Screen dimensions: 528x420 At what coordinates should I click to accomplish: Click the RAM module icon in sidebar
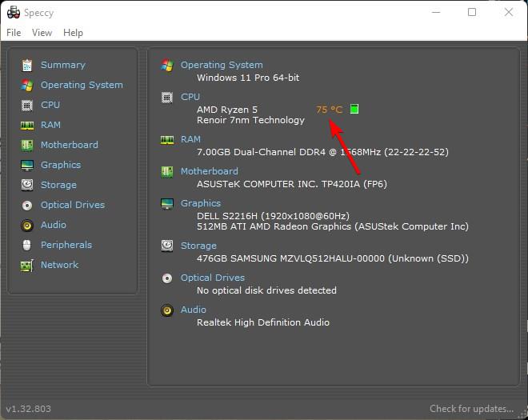pyautogui.click(x=27, y=125)
